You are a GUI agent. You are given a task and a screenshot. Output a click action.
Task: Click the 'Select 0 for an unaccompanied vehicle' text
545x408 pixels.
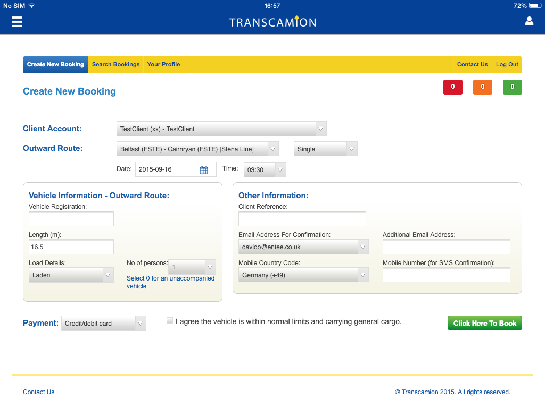coord(170,282)
